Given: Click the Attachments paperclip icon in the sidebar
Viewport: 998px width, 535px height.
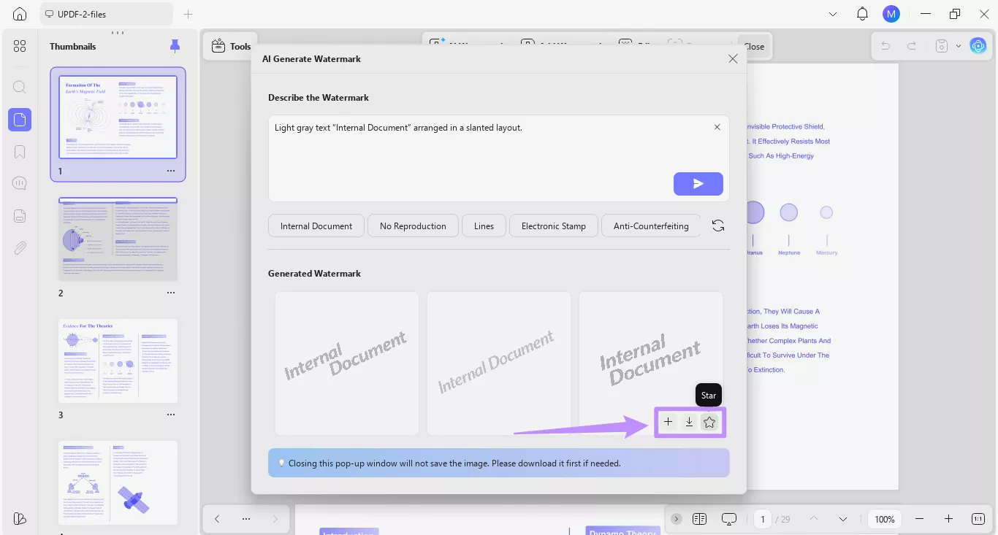Looking at the screenshot, I should (x=19, y=247).
